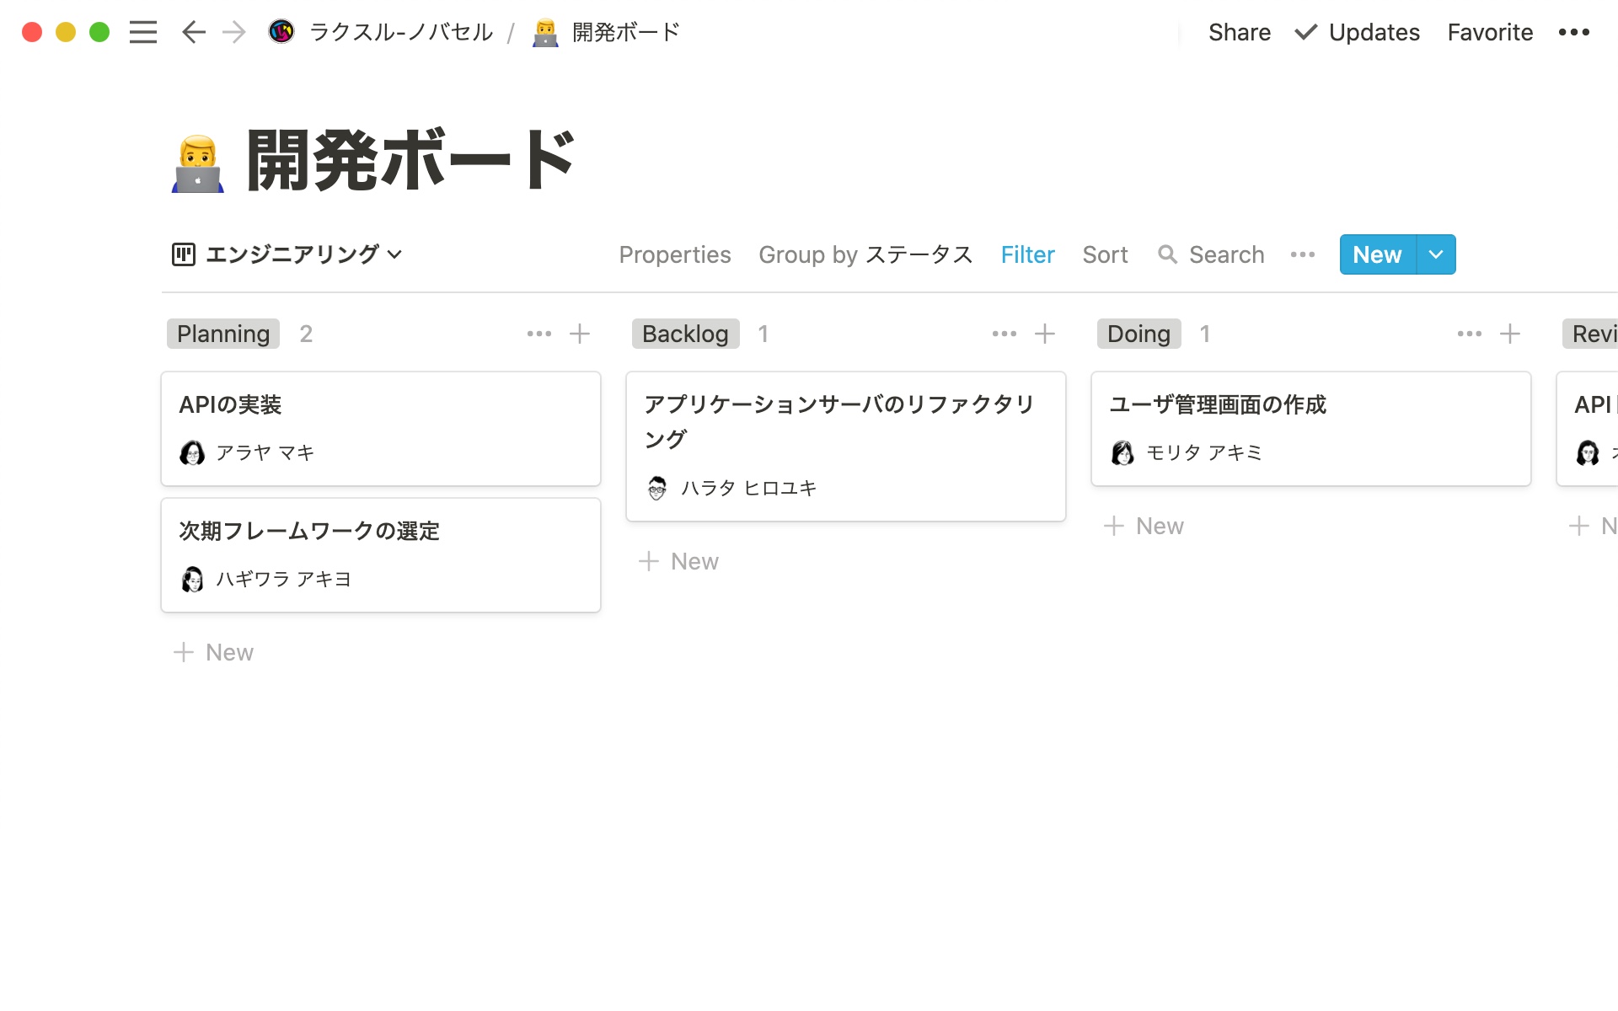Open the ユーザ管理画面の作成 card
The height and width of the screenshot is (1011, 1618).
pyautogui.click(x=1311, y=429)
